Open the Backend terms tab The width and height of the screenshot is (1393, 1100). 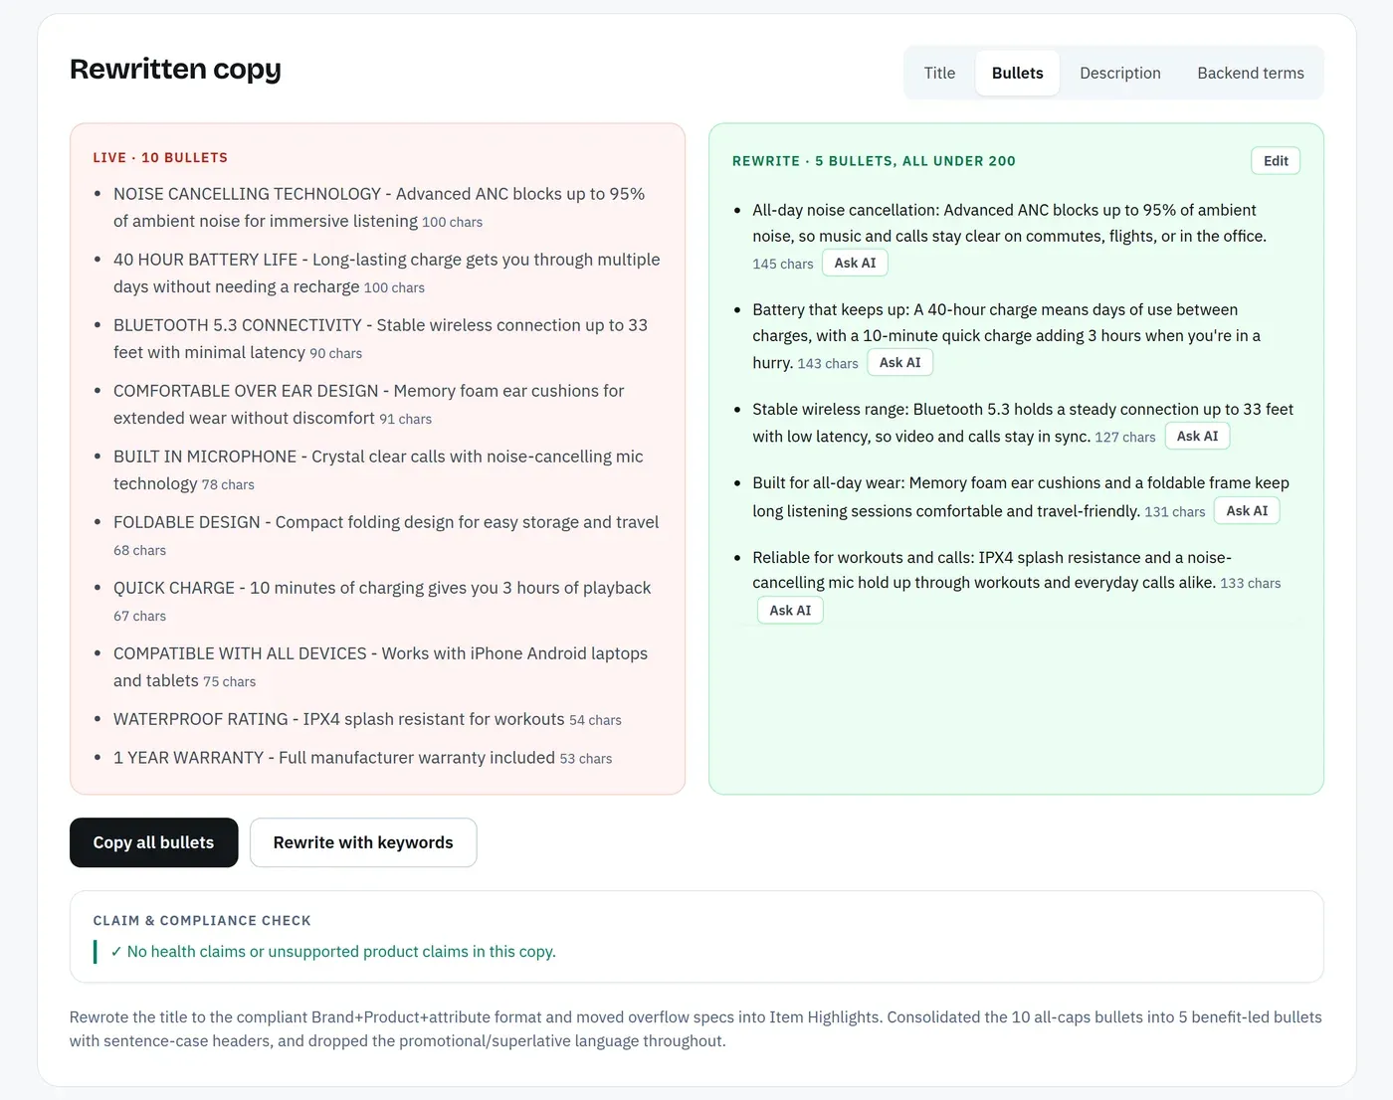tap(1250, 73)
